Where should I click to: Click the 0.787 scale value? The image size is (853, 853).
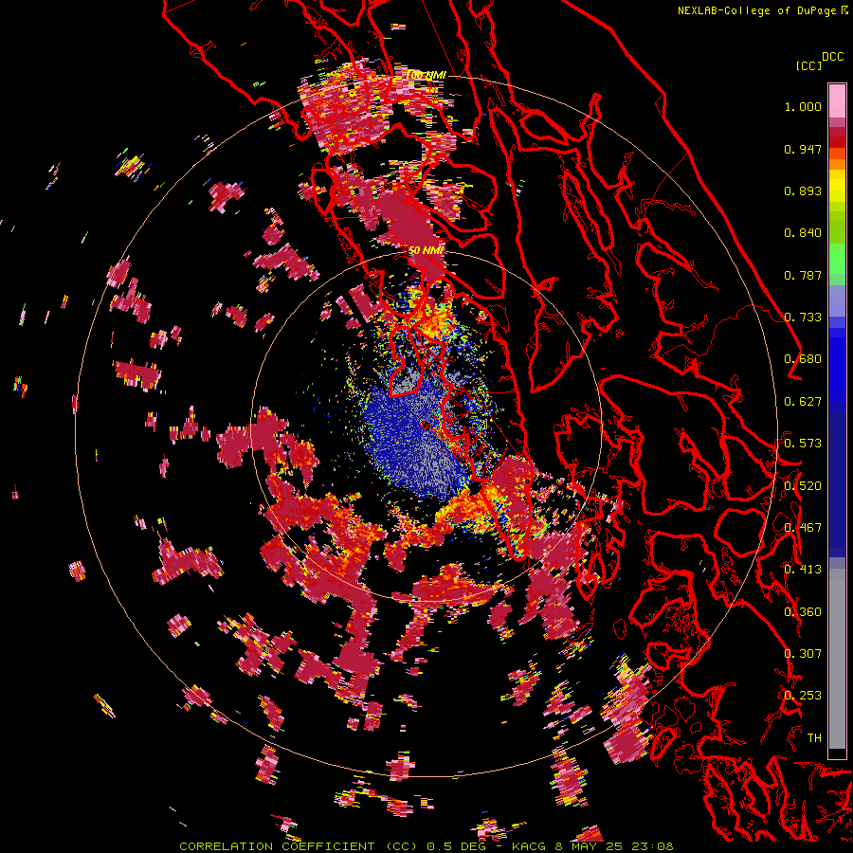[x=803, y=275]
